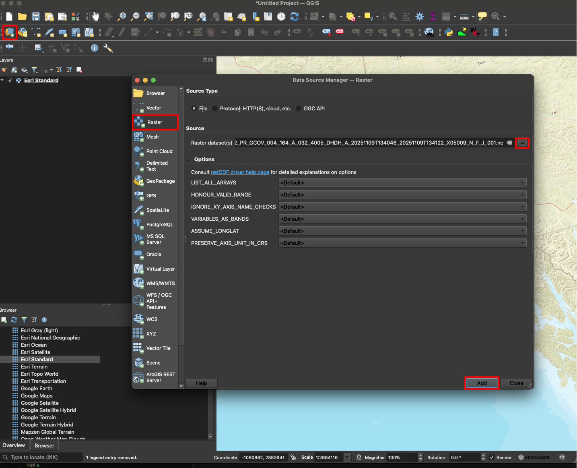Toggle the Render checkbox in status bar
The image size is (577, 468).
[491, 457]
